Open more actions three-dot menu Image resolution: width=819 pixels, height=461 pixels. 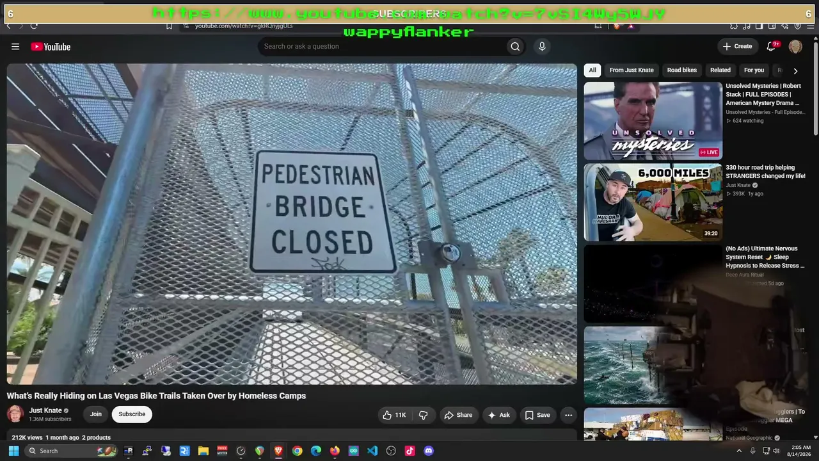tap(568, 415)
